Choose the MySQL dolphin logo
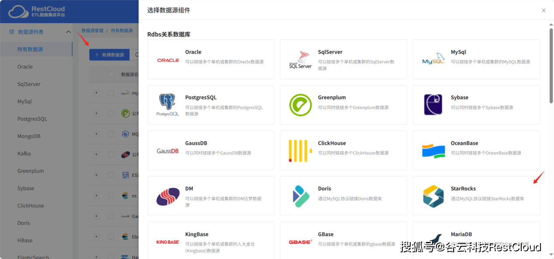Image resolution: width=554 pixels, height=259 pixels. point(433,60)
